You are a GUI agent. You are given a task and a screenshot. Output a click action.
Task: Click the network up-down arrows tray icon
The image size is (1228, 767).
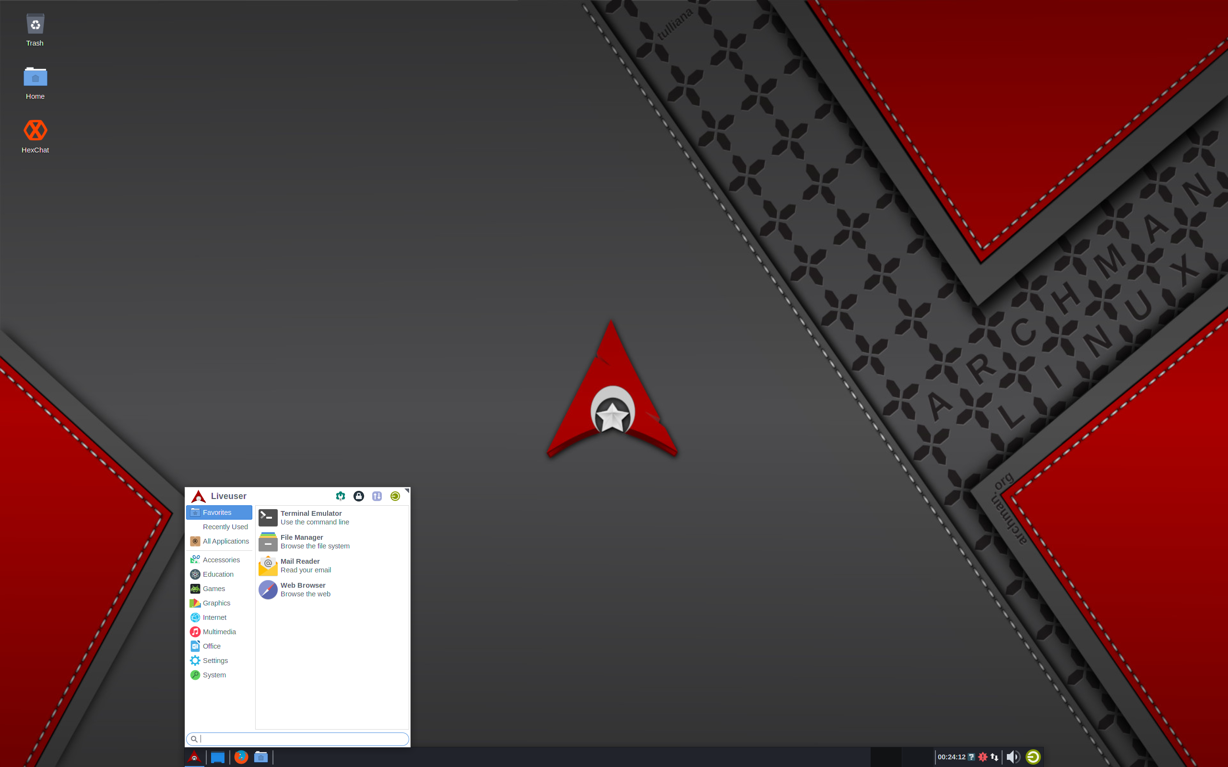tap(994, 757)
